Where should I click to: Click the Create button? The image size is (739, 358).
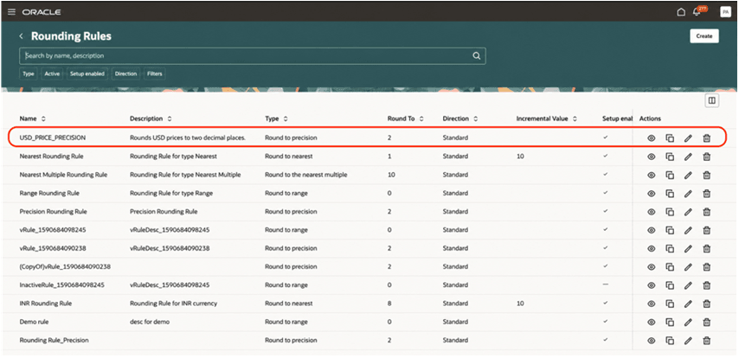point(704,35)
